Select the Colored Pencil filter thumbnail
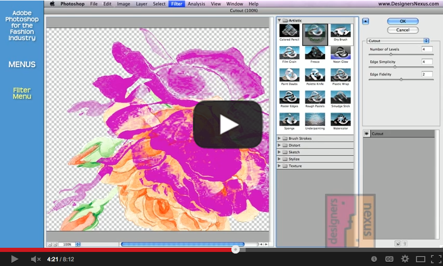The image size is (443, 266). pyautogui.click(x=289, y=31)
